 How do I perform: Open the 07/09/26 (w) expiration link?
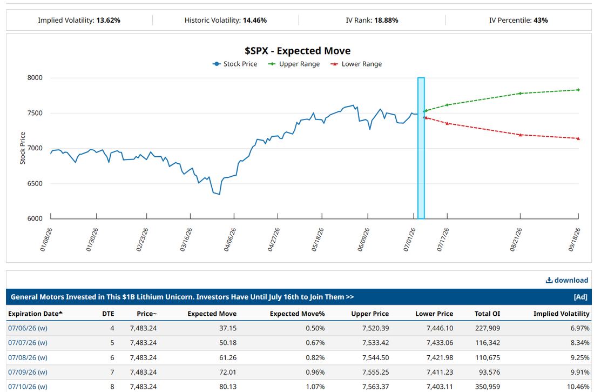(28, 373)
